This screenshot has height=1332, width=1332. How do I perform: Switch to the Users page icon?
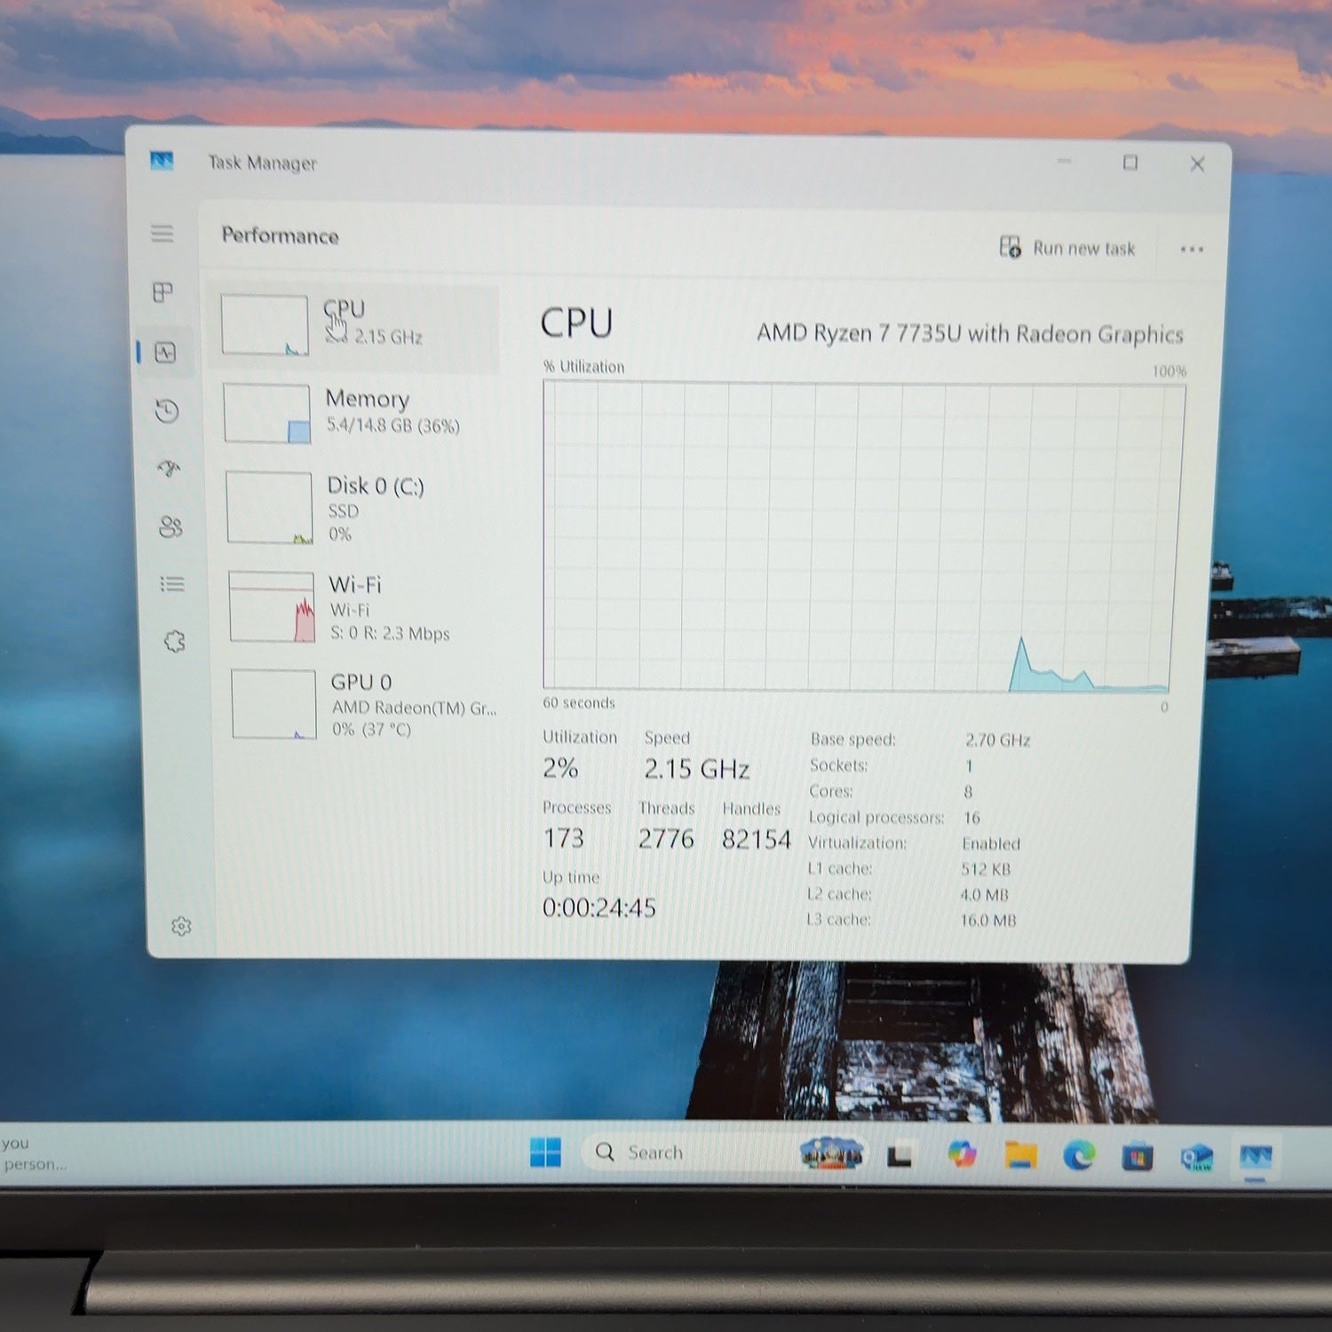click(170, 527)
